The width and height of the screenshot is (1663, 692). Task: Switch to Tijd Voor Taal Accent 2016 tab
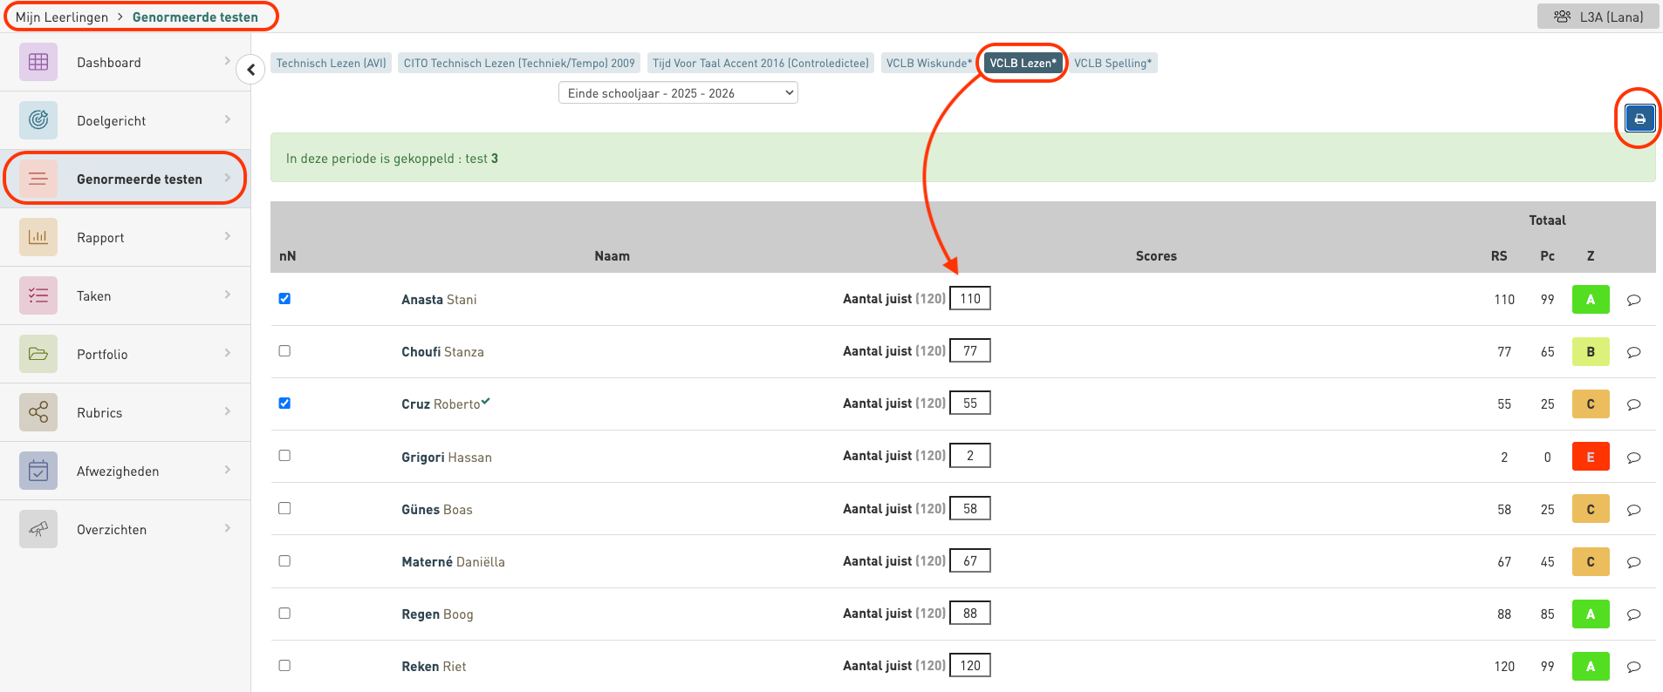[761, 63]
